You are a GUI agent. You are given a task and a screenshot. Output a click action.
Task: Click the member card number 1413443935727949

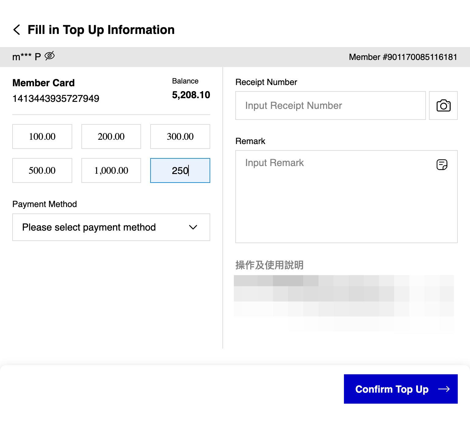tap(56, 98)
